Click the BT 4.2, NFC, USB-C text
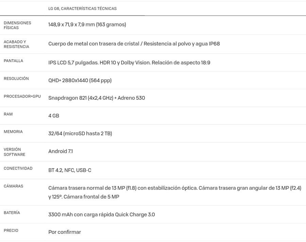This screenshot has width=306, height=242. tap(70, 170)
